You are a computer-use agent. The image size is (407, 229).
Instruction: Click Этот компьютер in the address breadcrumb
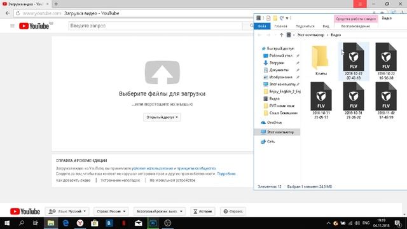pos(311,35)
